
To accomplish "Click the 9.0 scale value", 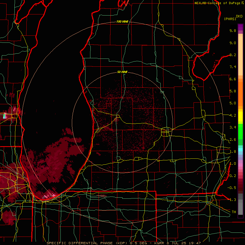I will point(233,43).
